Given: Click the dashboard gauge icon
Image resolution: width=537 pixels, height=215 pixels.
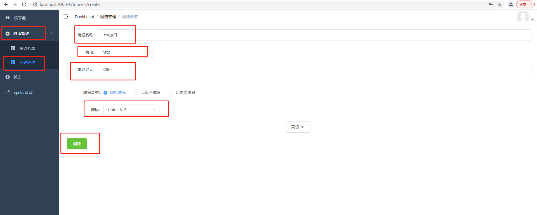Looking at the screenshot, I should point(8,18).
